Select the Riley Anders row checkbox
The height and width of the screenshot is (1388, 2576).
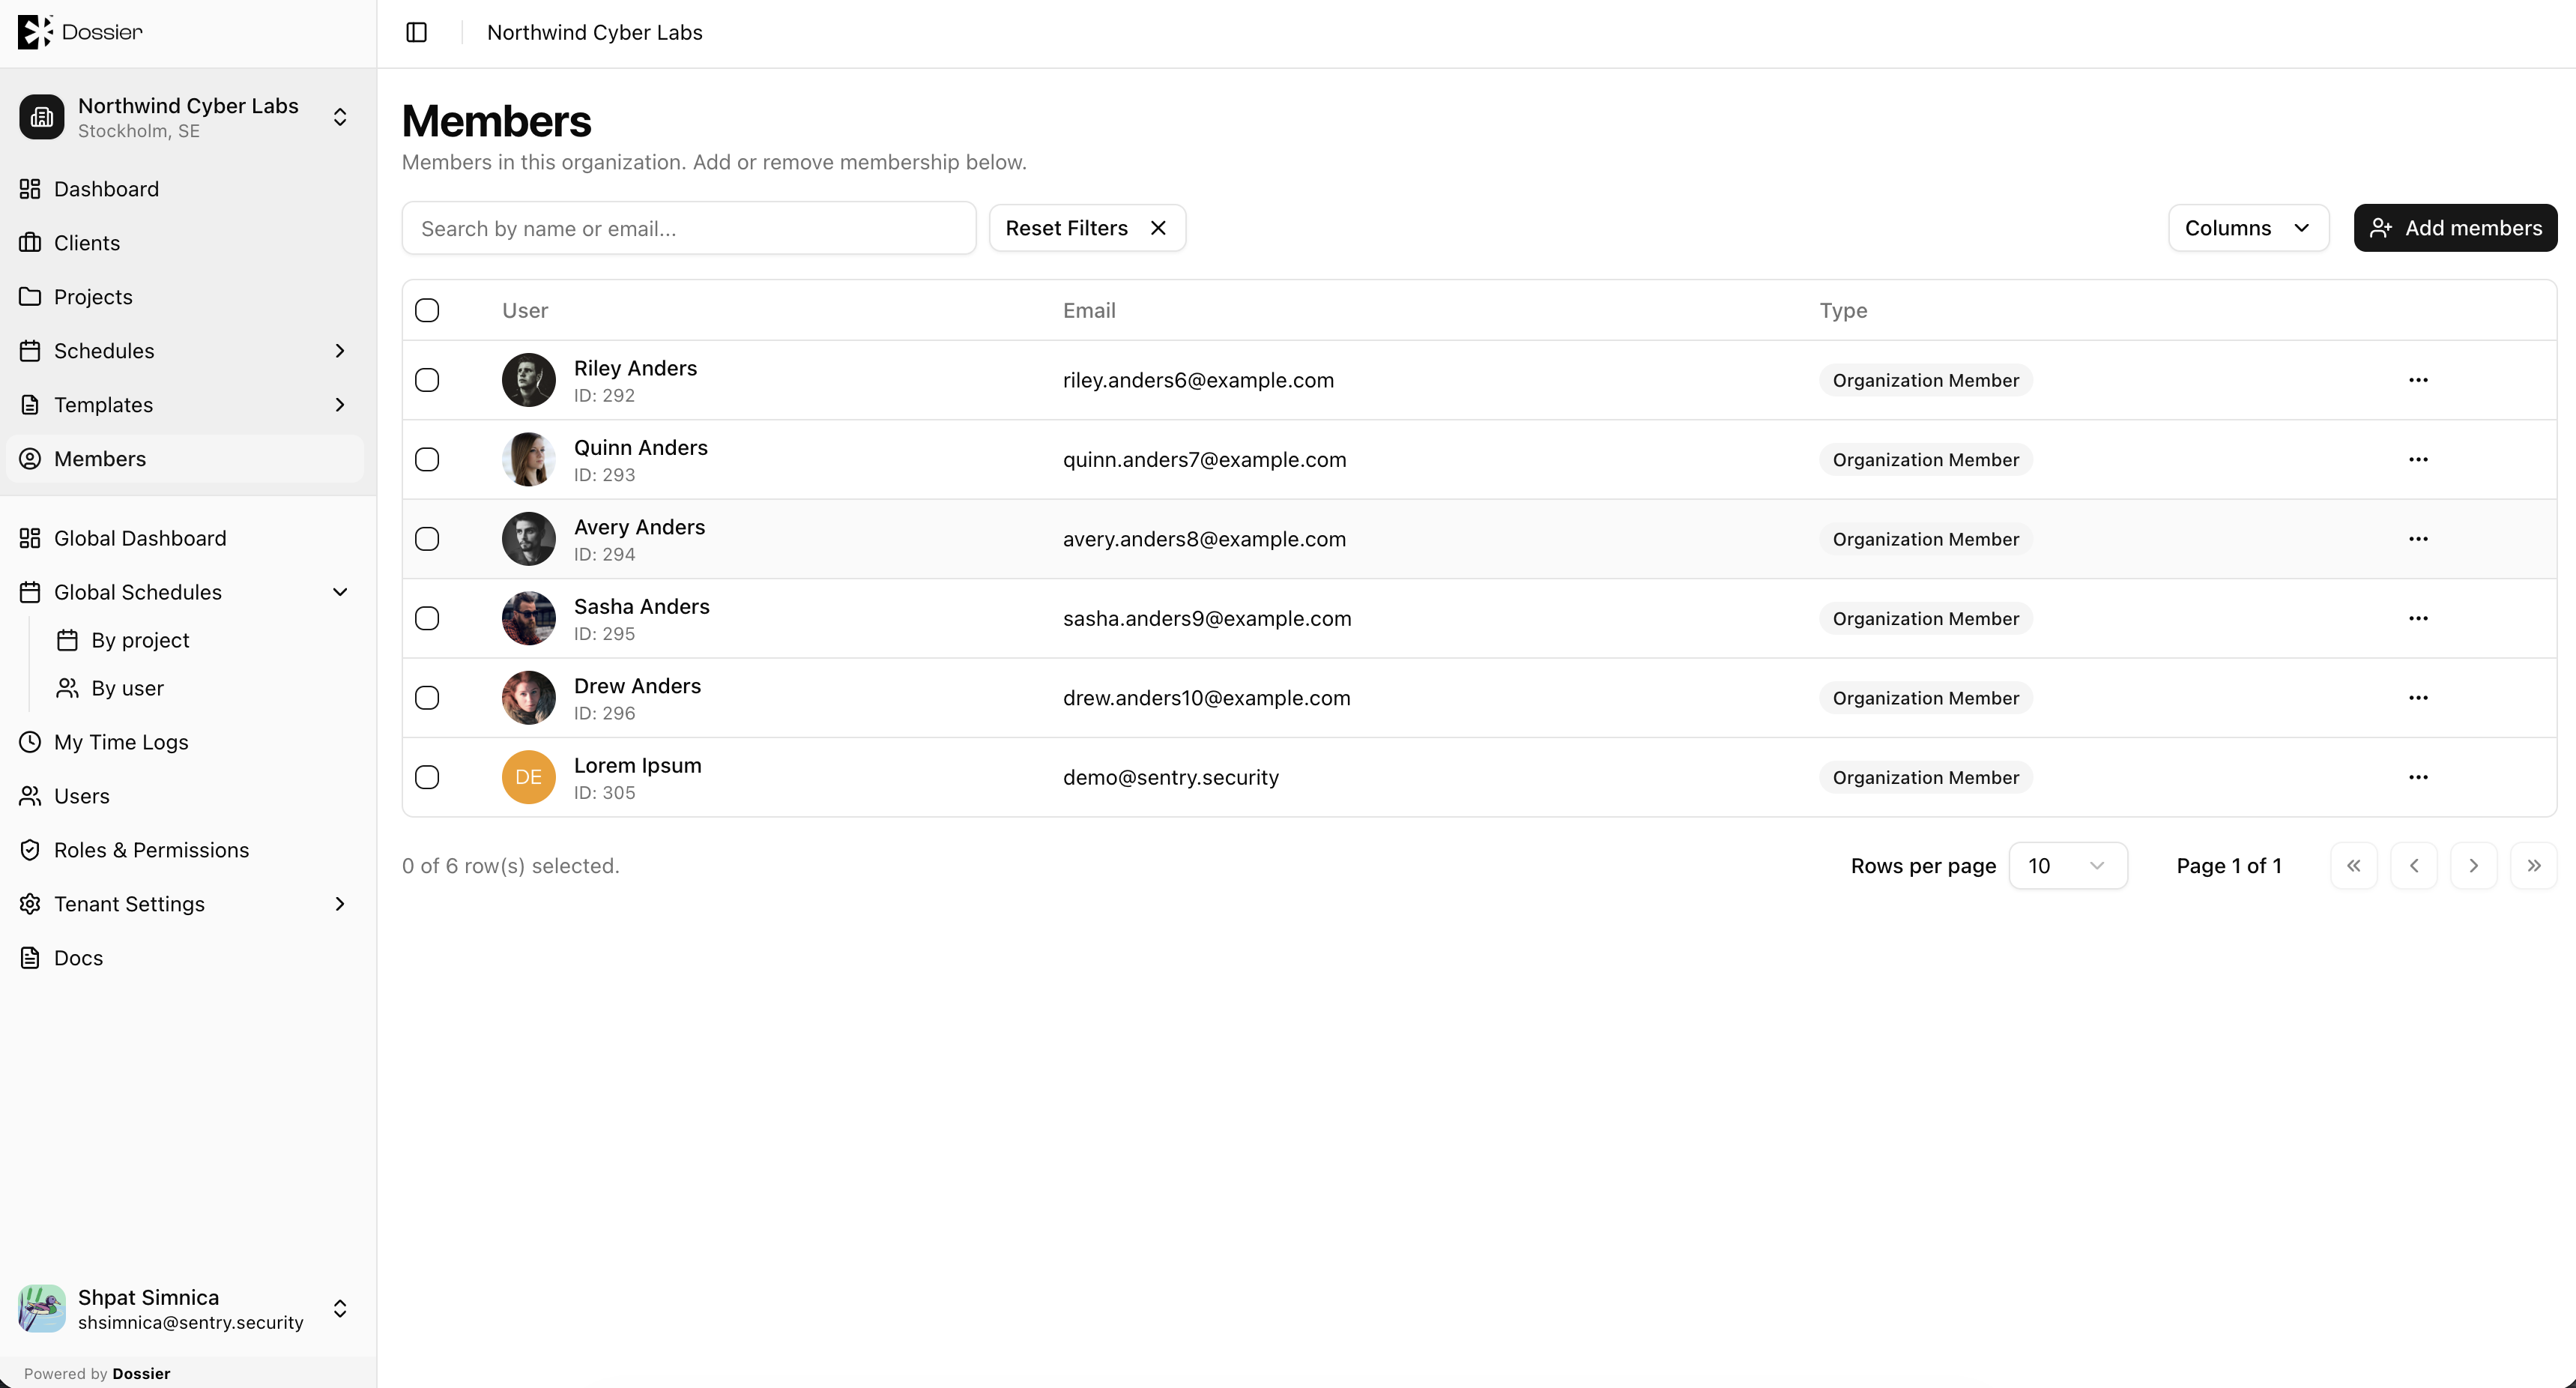coord(427,380)
